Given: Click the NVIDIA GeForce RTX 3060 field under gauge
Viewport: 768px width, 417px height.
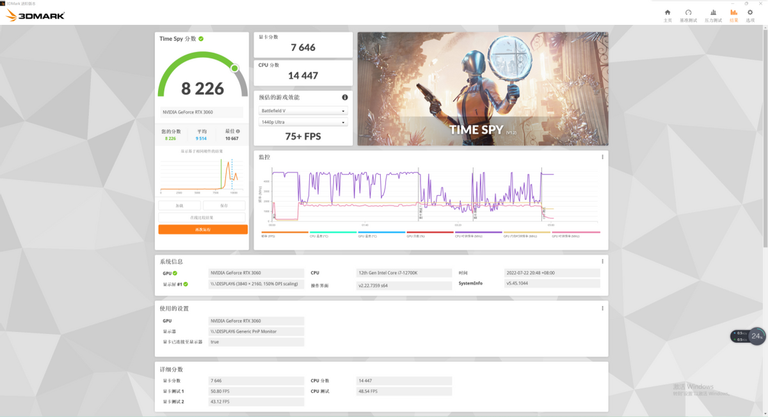Looking at the screenshot, I should click(202, 112).
